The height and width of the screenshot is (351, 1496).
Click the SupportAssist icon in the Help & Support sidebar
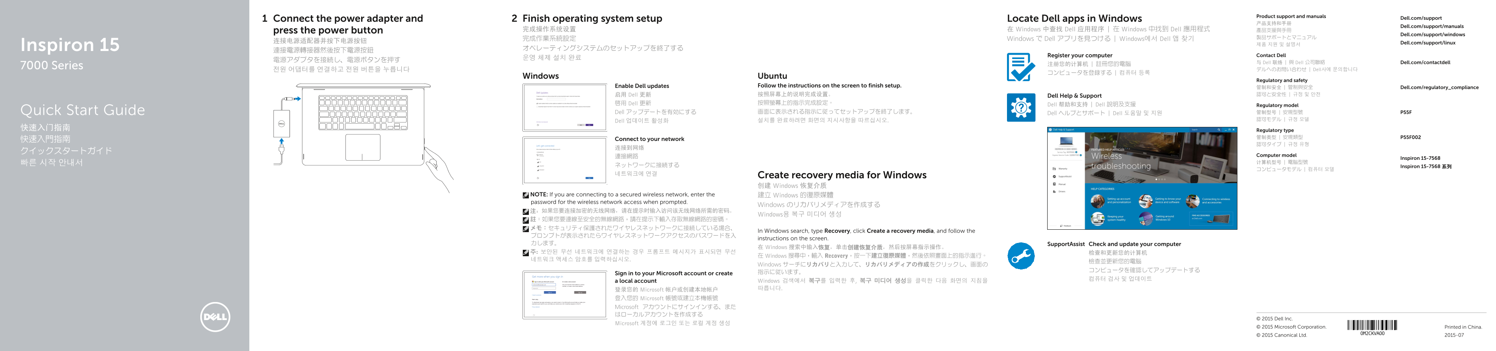coord(1054,177)
